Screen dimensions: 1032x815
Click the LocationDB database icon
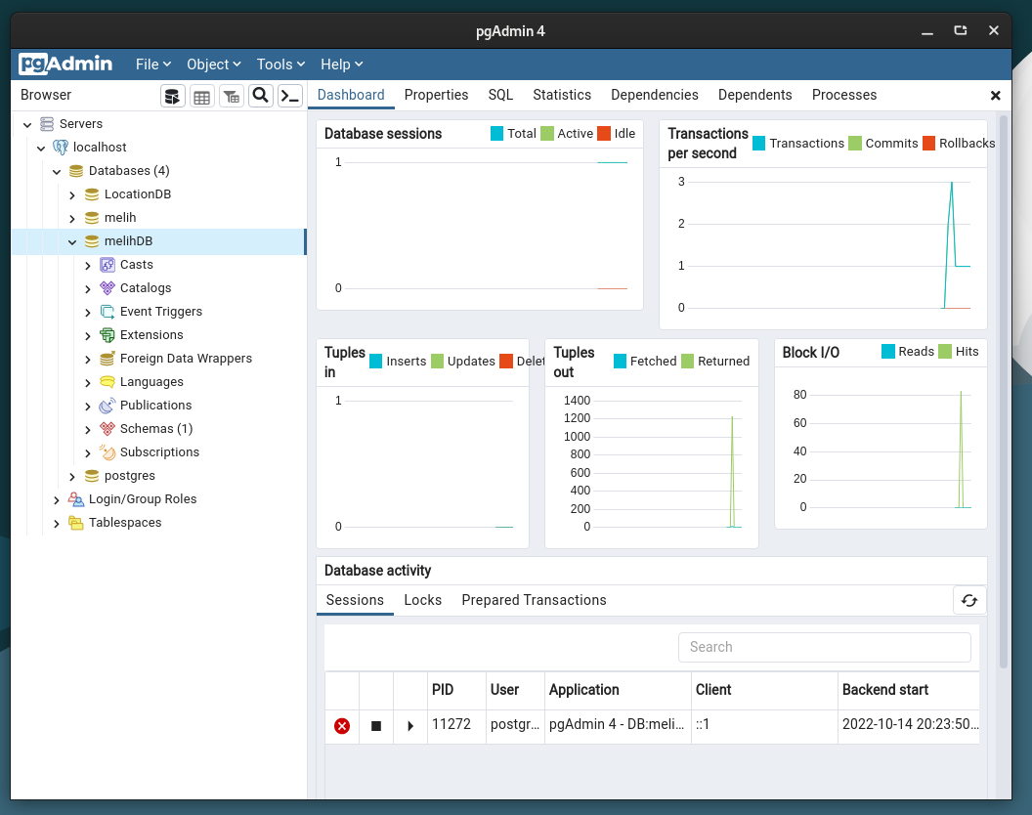pyautogui.click(x=92, y=194)
